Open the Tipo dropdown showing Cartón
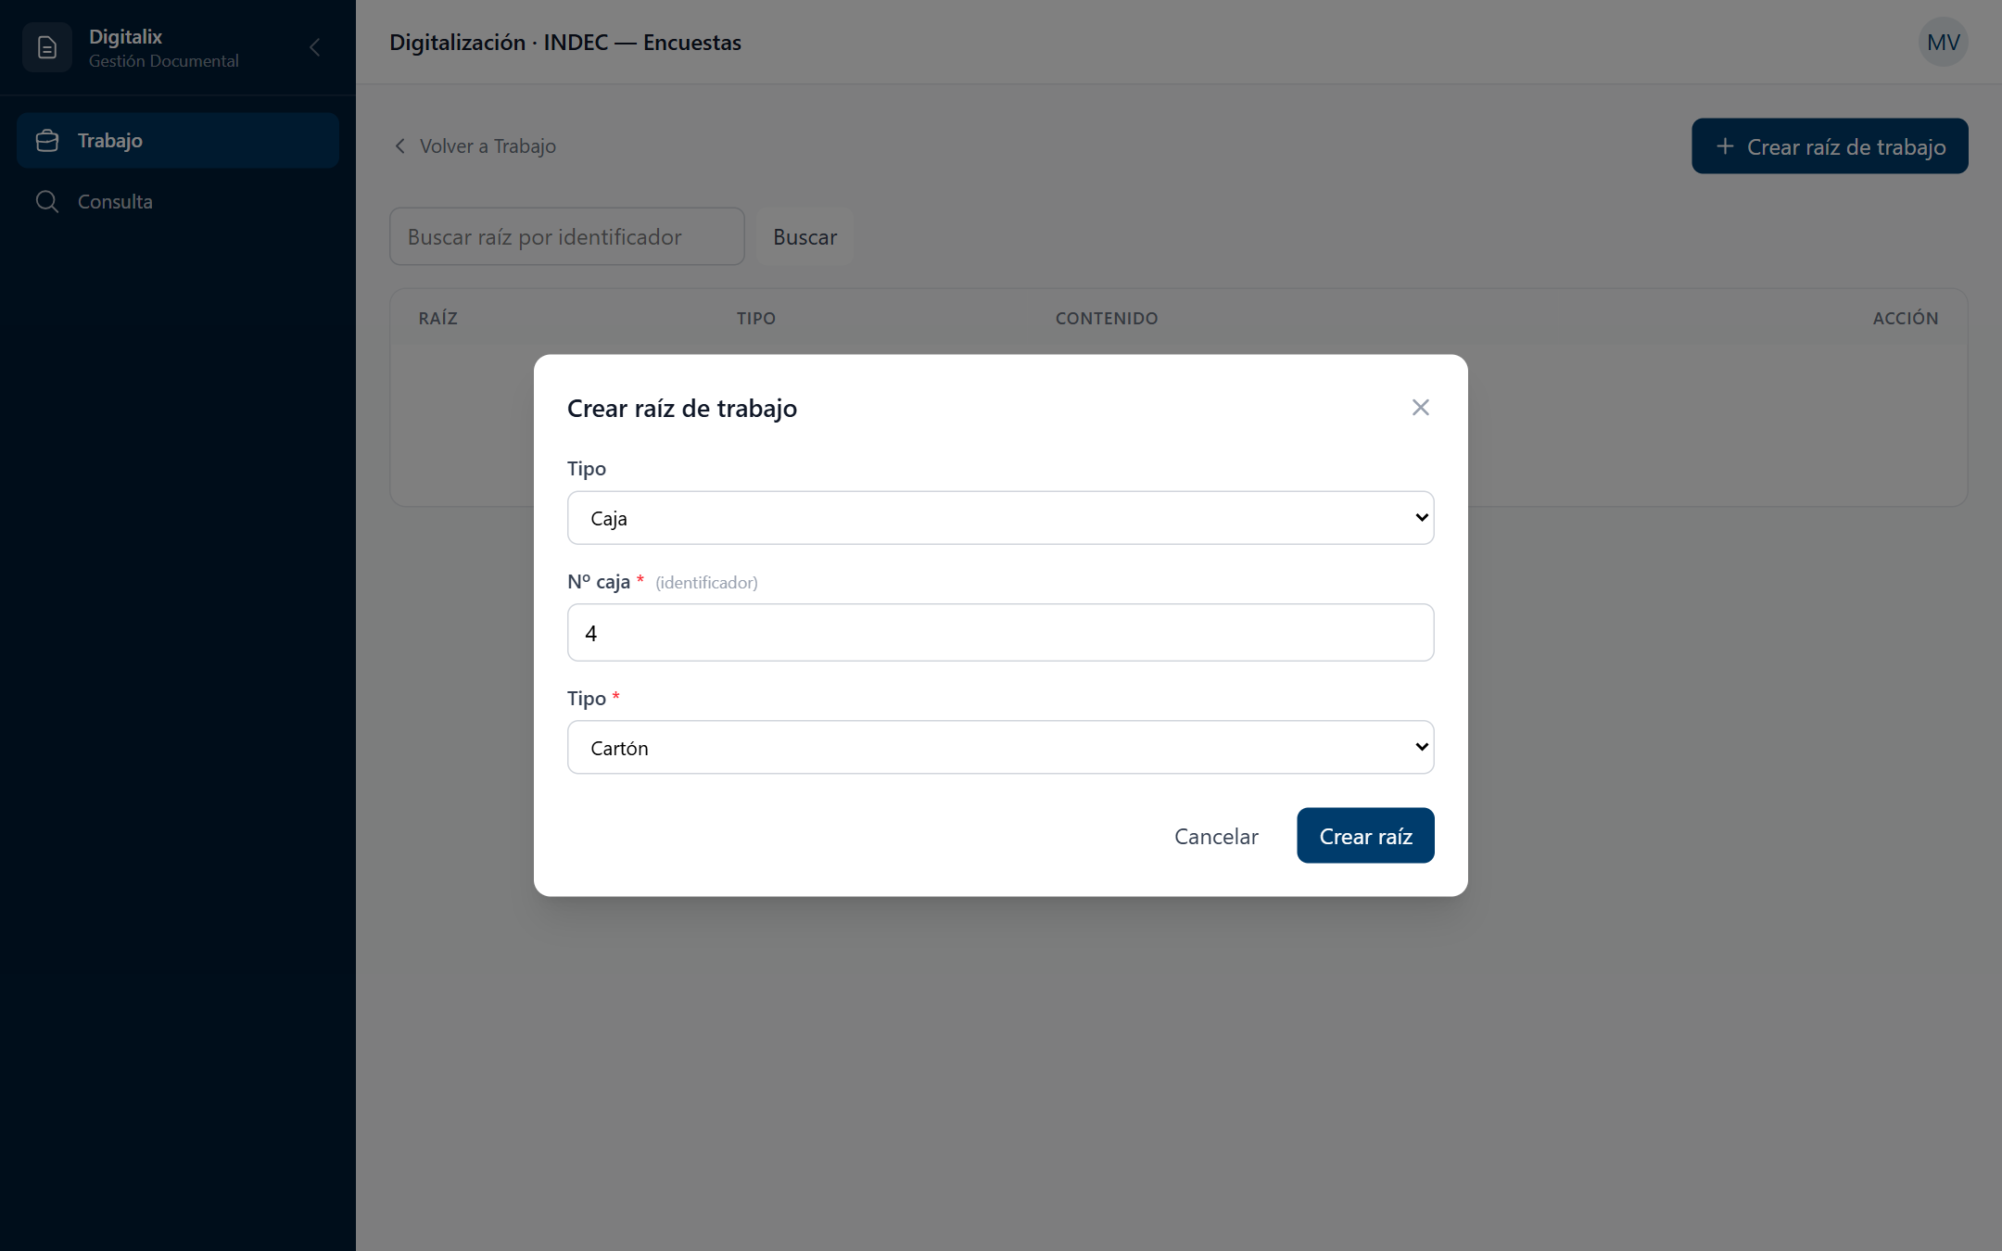This screenshot has height=1251, width=2002. [x=1000, y=748]
